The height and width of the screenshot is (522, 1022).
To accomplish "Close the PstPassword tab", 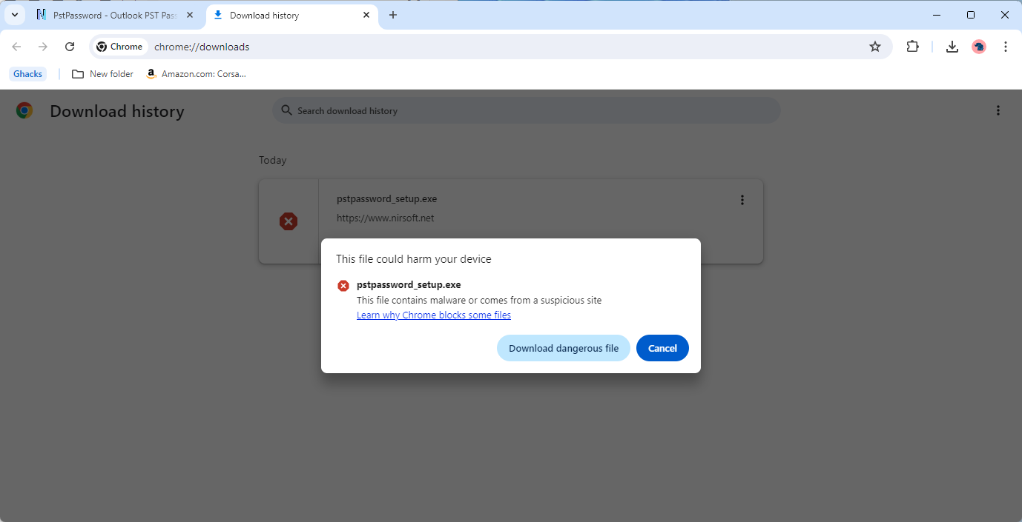I will tap(190, 15).
